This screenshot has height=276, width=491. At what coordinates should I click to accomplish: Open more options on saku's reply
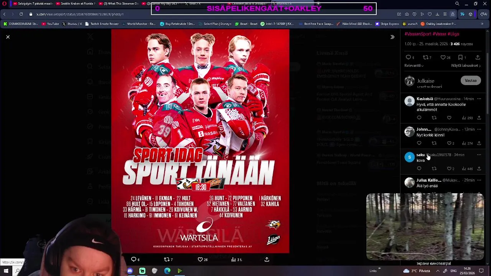click(479, 155)
